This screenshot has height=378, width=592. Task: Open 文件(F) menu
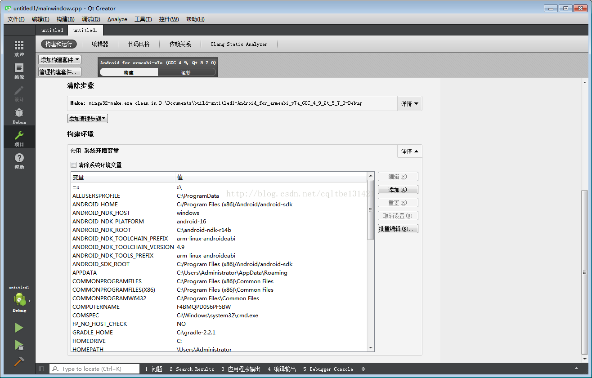click(x=16, y=19)
